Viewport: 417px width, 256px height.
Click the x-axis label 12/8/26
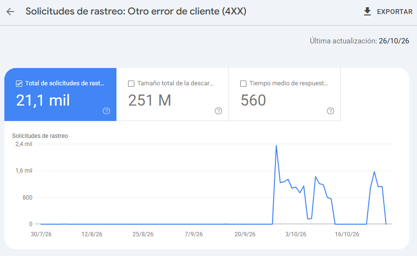tap(92, 234)
